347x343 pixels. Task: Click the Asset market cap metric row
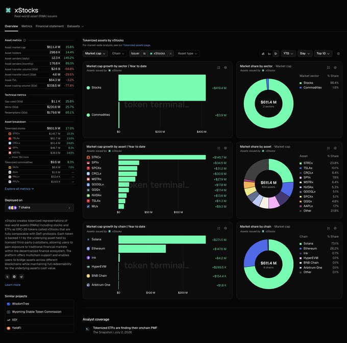pos(39,47)
